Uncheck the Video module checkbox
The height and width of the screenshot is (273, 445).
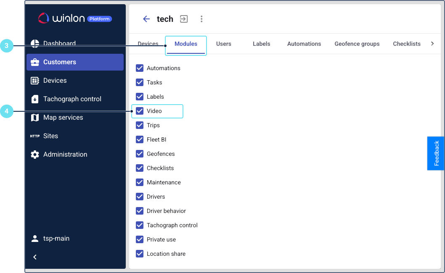140,111
